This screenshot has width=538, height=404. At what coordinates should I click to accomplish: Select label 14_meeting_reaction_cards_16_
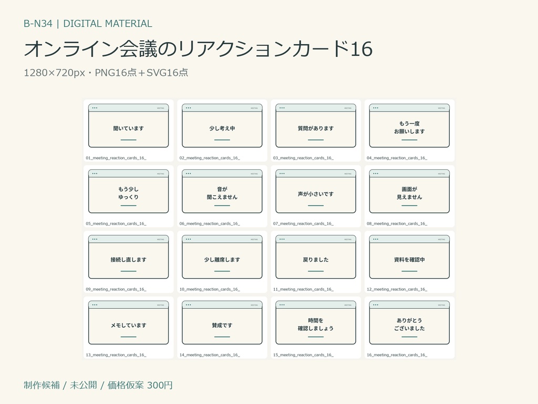pyautogui.click(x=210, y=355)
